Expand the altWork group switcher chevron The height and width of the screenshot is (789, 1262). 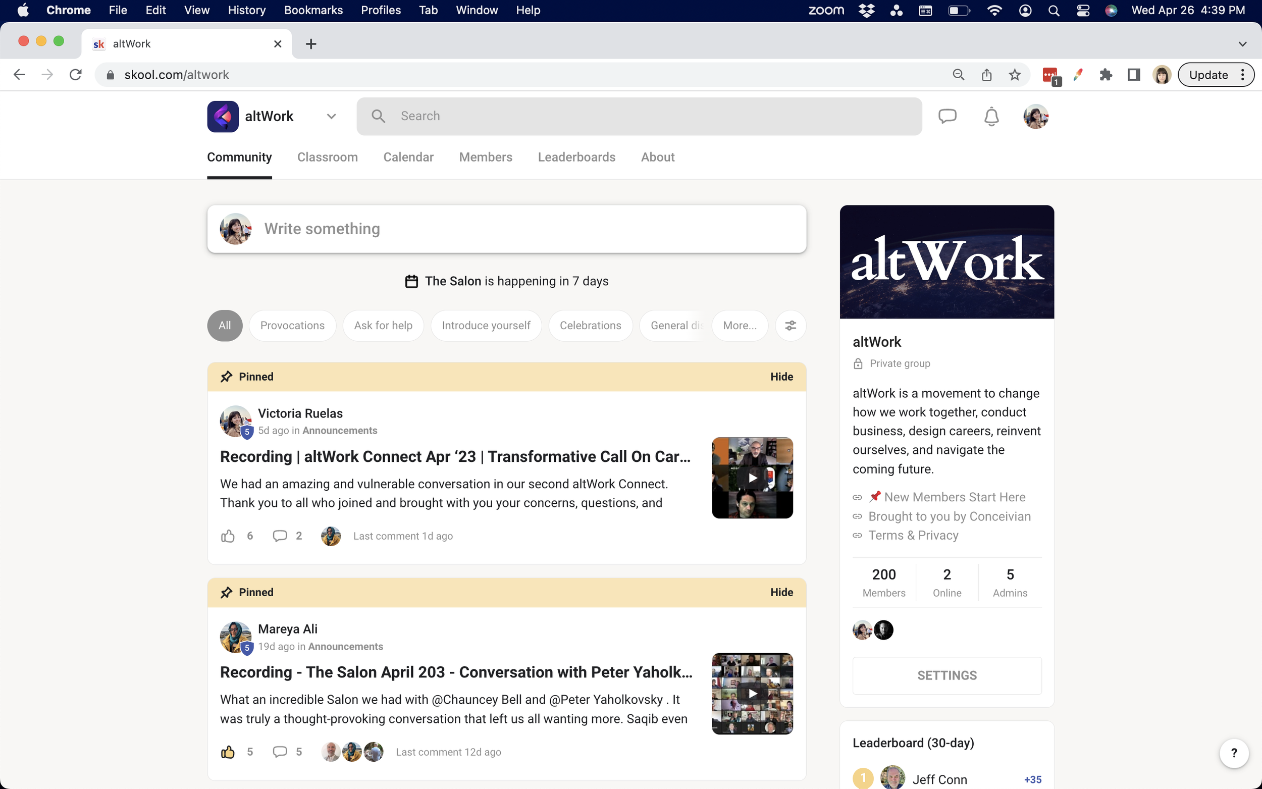tap(331, 116)
